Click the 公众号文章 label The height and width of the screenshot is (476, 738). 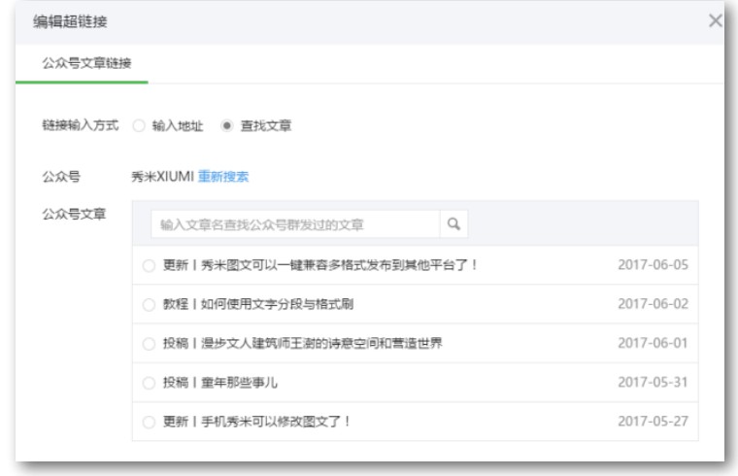[74, 215]
